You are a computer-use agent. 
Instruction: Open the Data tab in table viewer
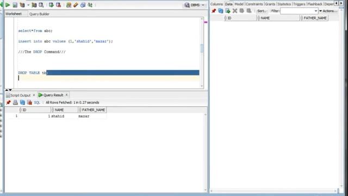tap(228, 4)
